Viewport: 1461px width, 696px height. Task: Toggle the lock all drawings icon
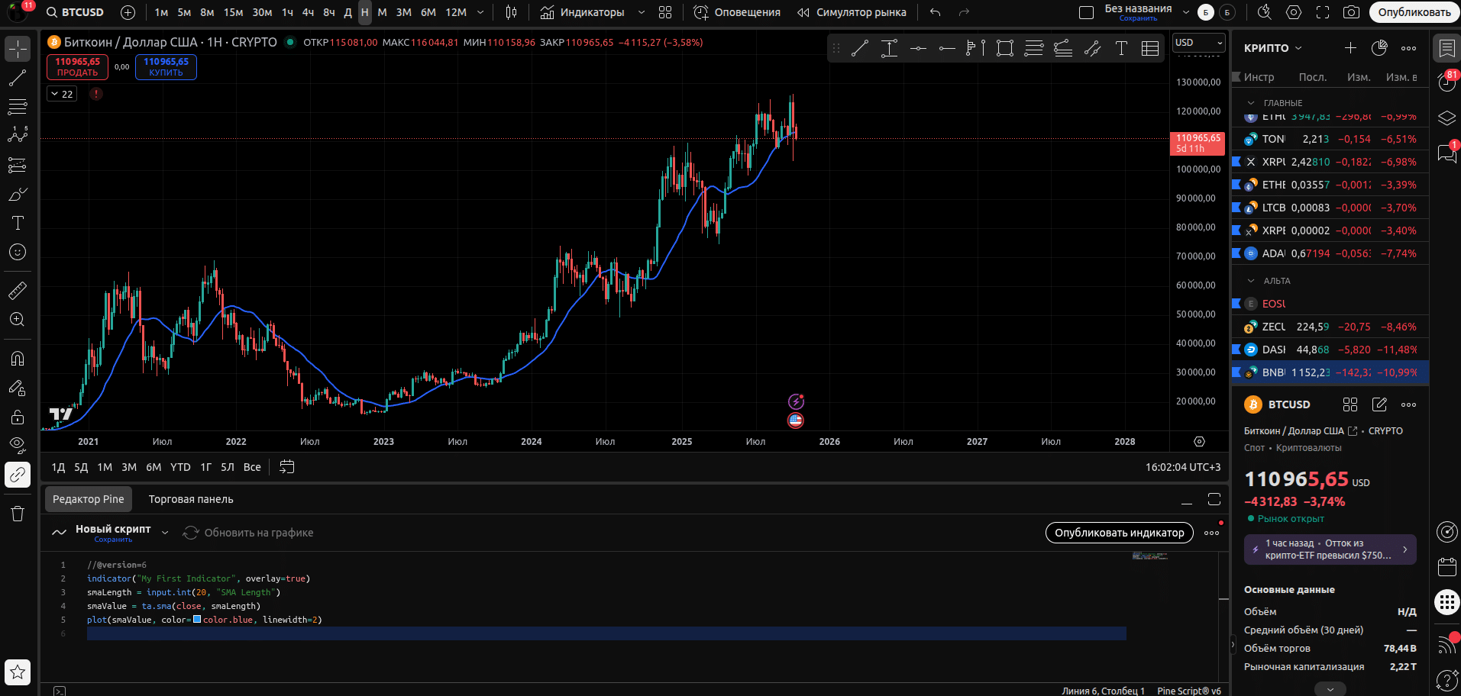coord(17,417)
